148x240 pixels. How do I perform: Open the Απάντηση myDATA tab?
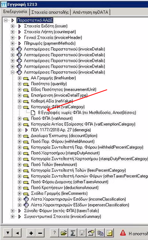90,12
